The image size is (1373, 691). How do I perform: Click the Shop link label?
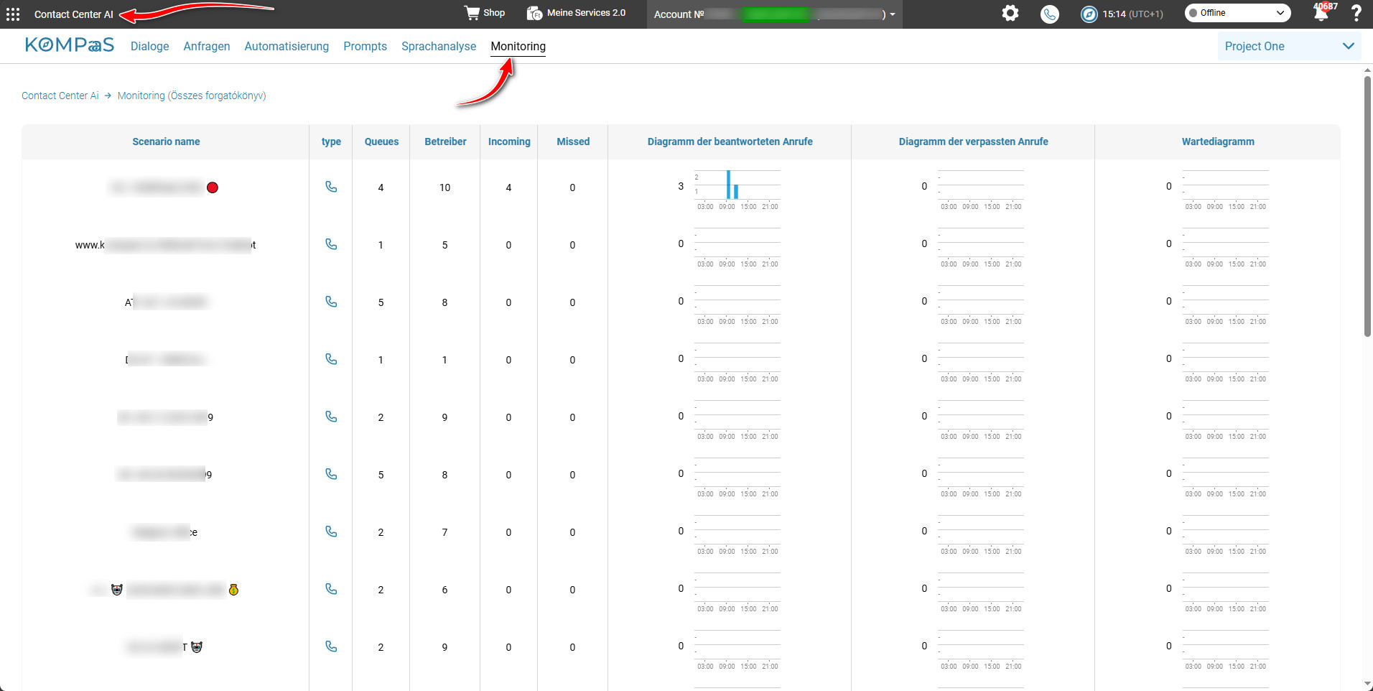[494, 13]
